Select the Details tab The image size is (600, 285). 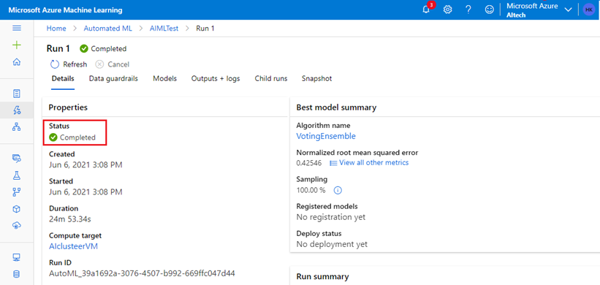(63, 78)
